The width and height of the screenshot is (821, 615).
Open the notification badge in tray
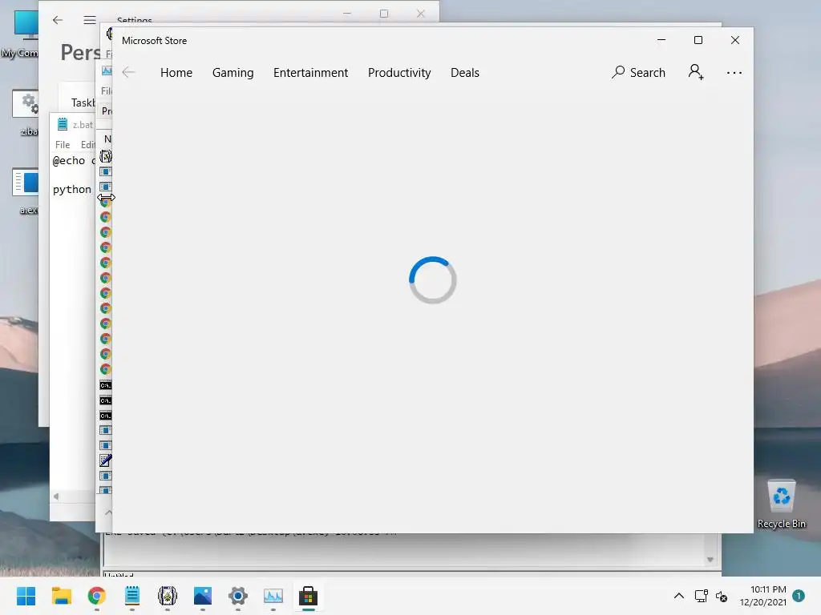click(x=799, y=596)
